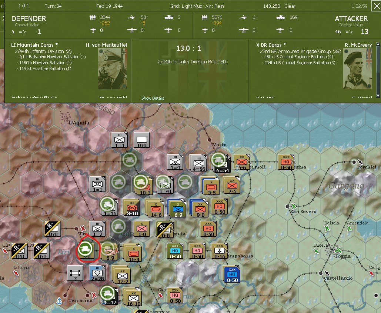
Task: Select the 0-16 counter near Campobasso
Action: 220,251
